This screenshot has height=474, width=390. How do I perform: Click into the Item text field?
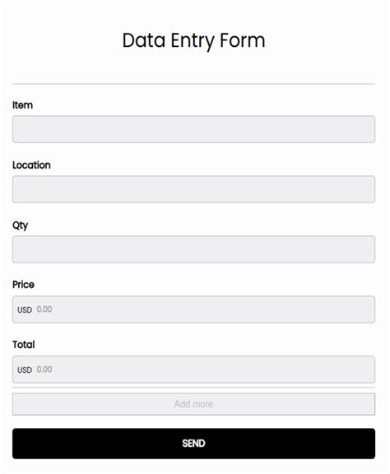193,129
